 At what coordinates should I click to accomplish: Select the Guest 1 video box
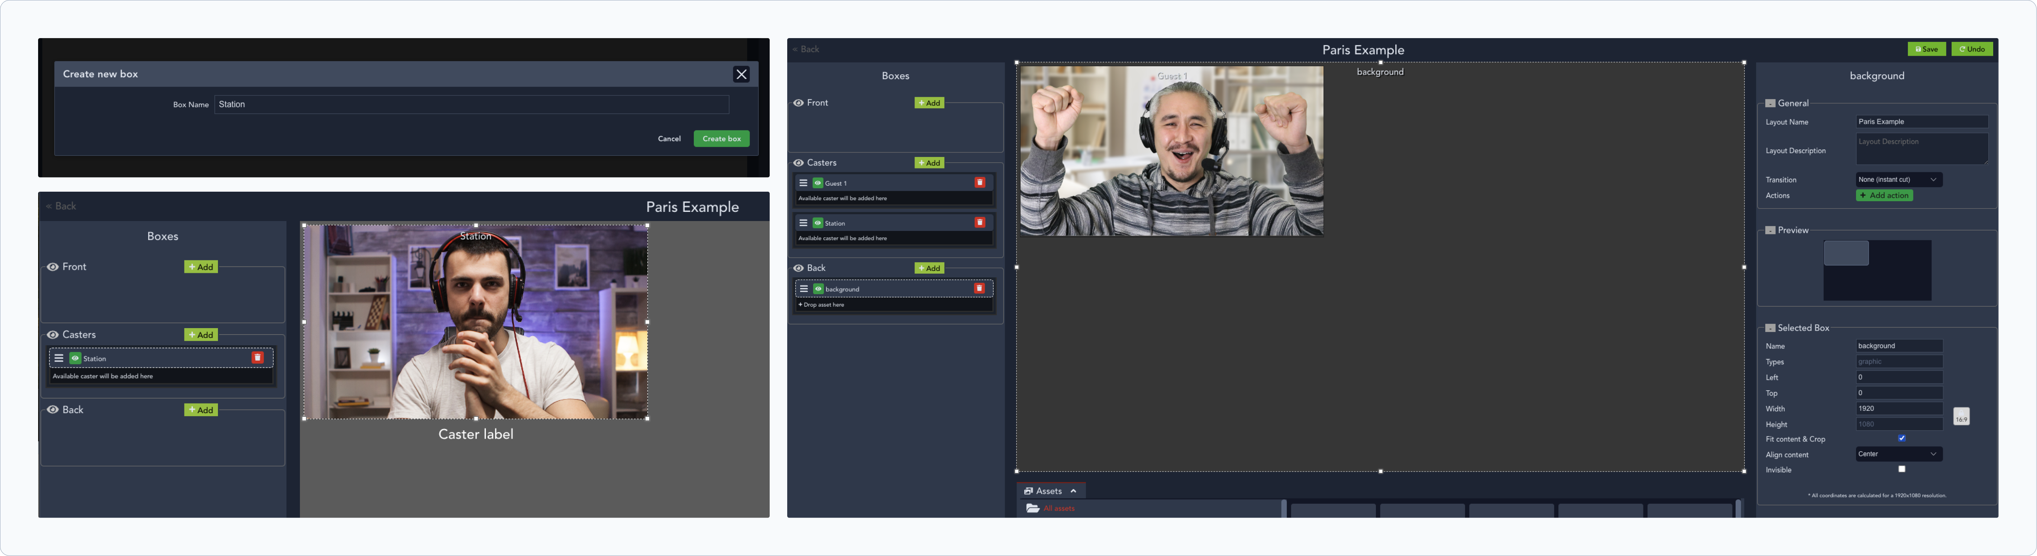[1171, 151]
